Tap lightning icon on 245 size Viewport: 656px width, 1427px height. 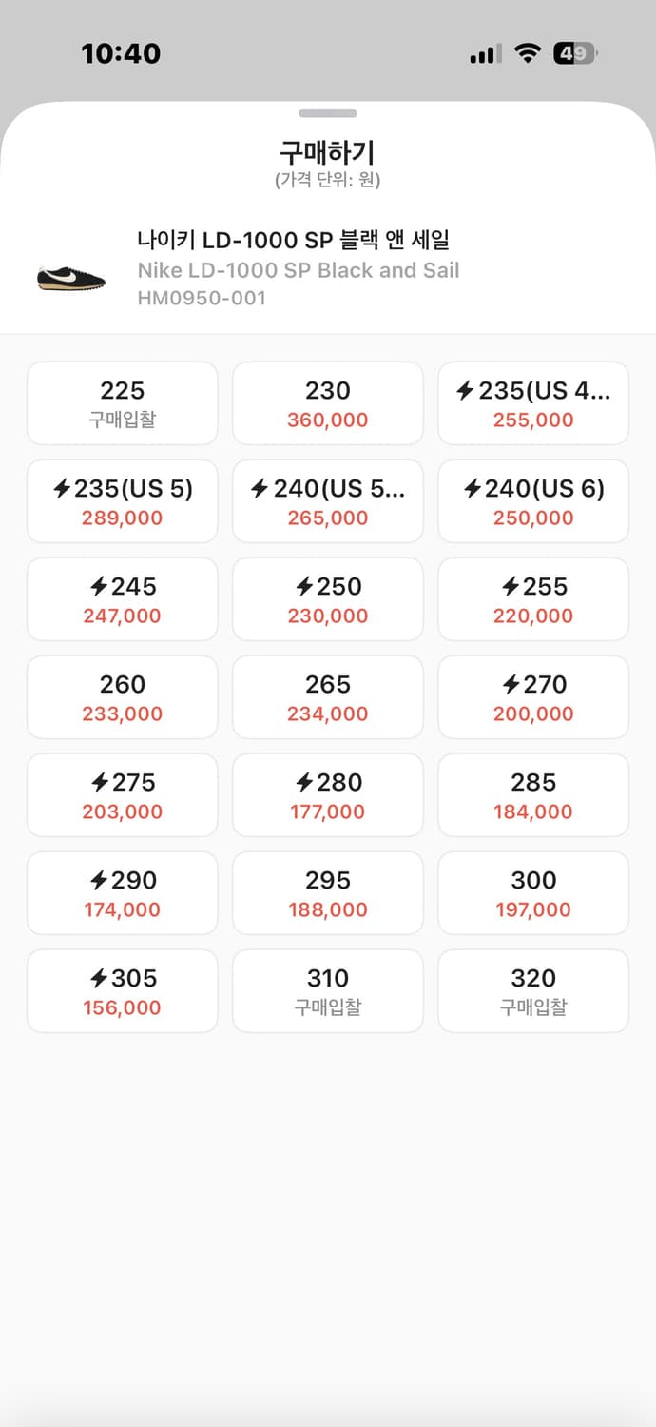tap(99, 587)
